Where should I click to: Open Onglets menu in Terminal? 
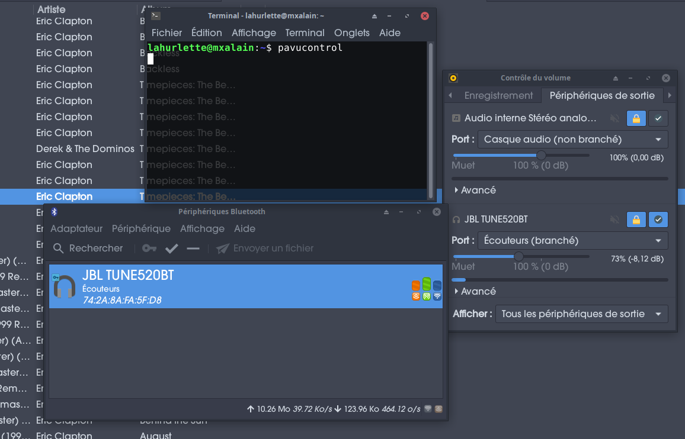coord(351,33)
